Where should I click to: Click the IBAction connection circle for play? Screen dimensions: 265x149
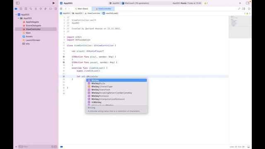point(64,57)
